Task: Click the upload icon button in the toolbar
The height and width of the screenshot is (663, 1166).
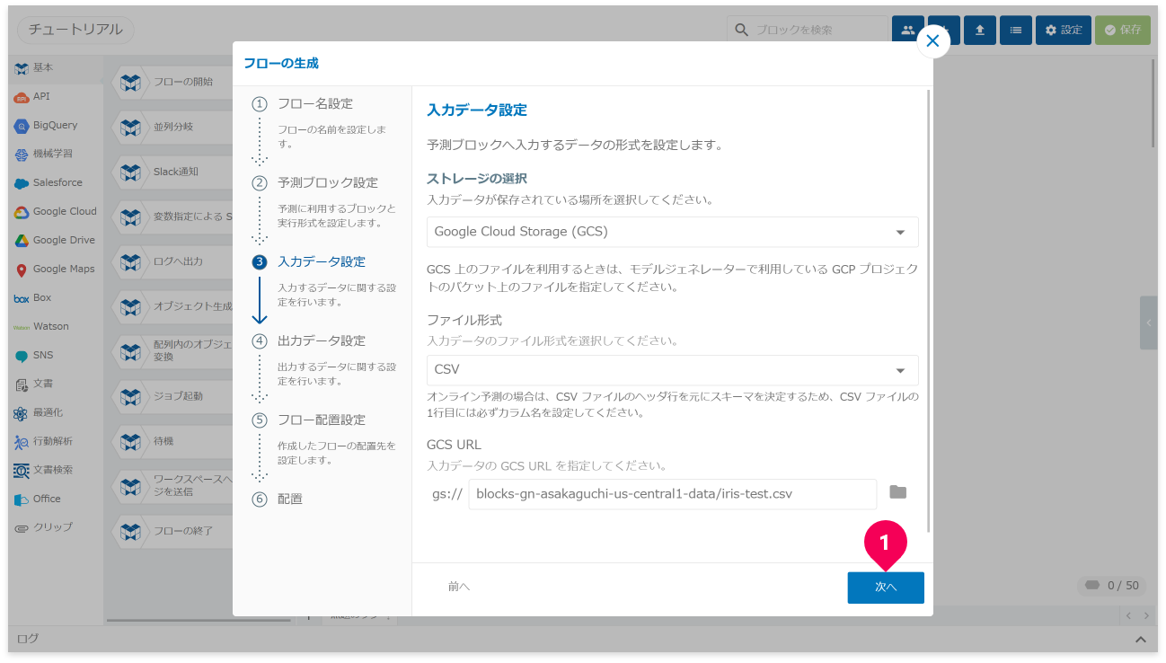Action: pos(980,30)
